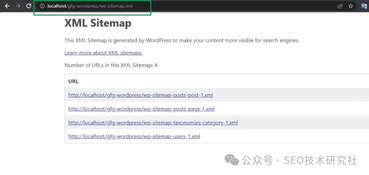Go back with the browser back arrow
Image resolution: width=369 pixels, height=175 pixels.
click(x=7, y=6)
